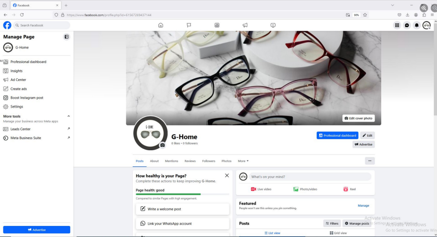Collapse the More tools section
Image resolution: width=437 pixels, height=237 pixels.
(x=69, y=116)
